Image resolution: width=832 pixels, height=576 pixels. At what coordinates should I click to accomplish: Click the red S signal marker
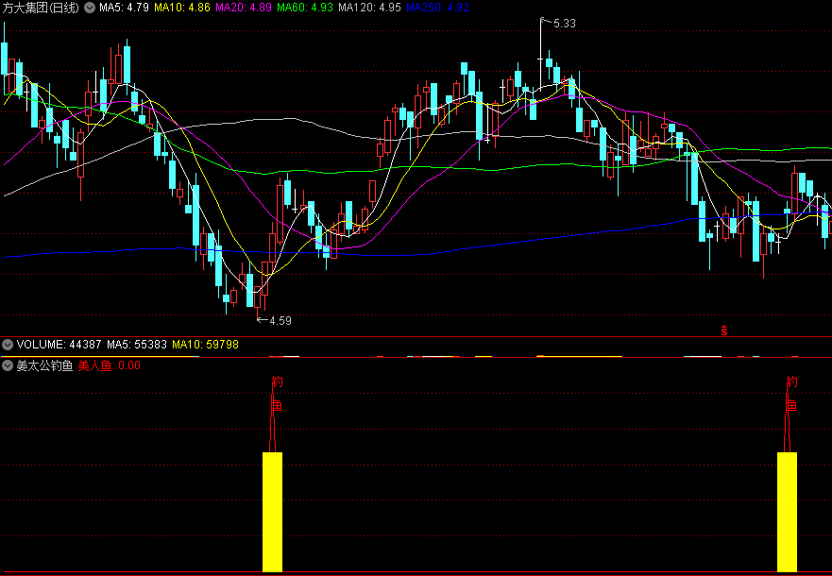coord(724,330)
